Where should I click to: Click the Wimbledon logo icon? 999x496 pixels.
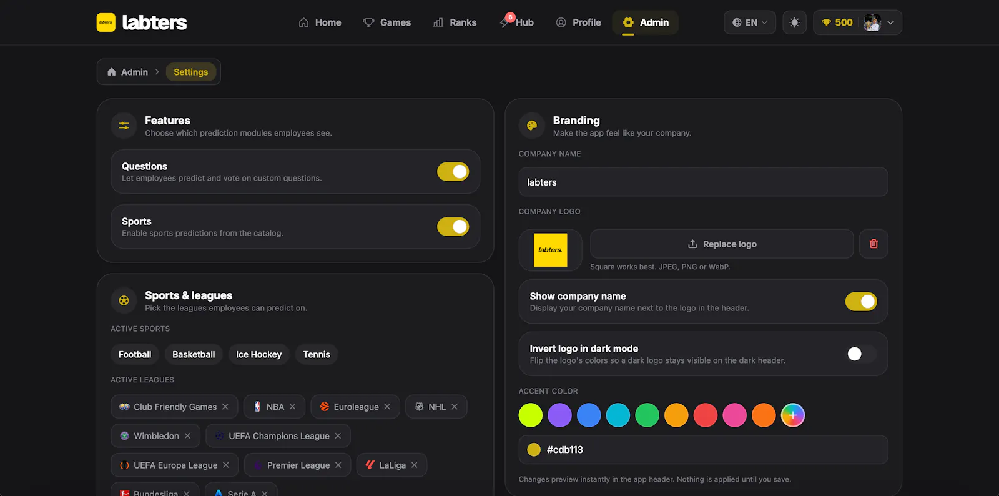coord(124,436)
